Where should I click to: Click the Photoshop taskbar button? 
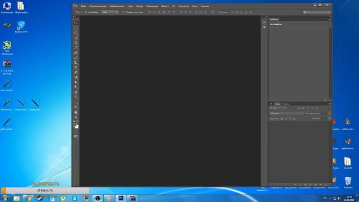121,198
